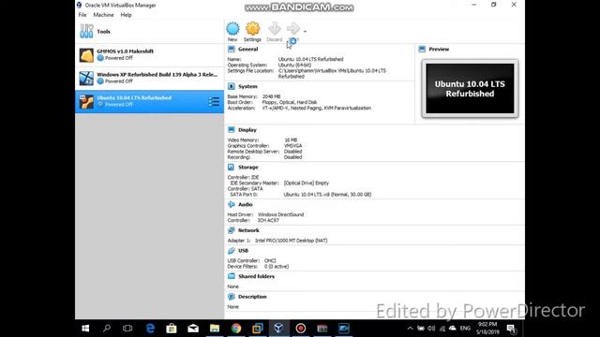
Task: Click the Boot Order value Floppy, Optical, Hard Disk
Action: [290, 102]
